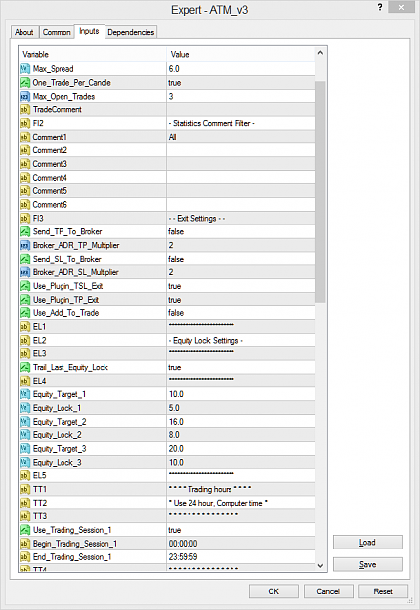
Task: Click the Begin_Trading_Session_1 value 00:00:00
Action: coord(183,544)
